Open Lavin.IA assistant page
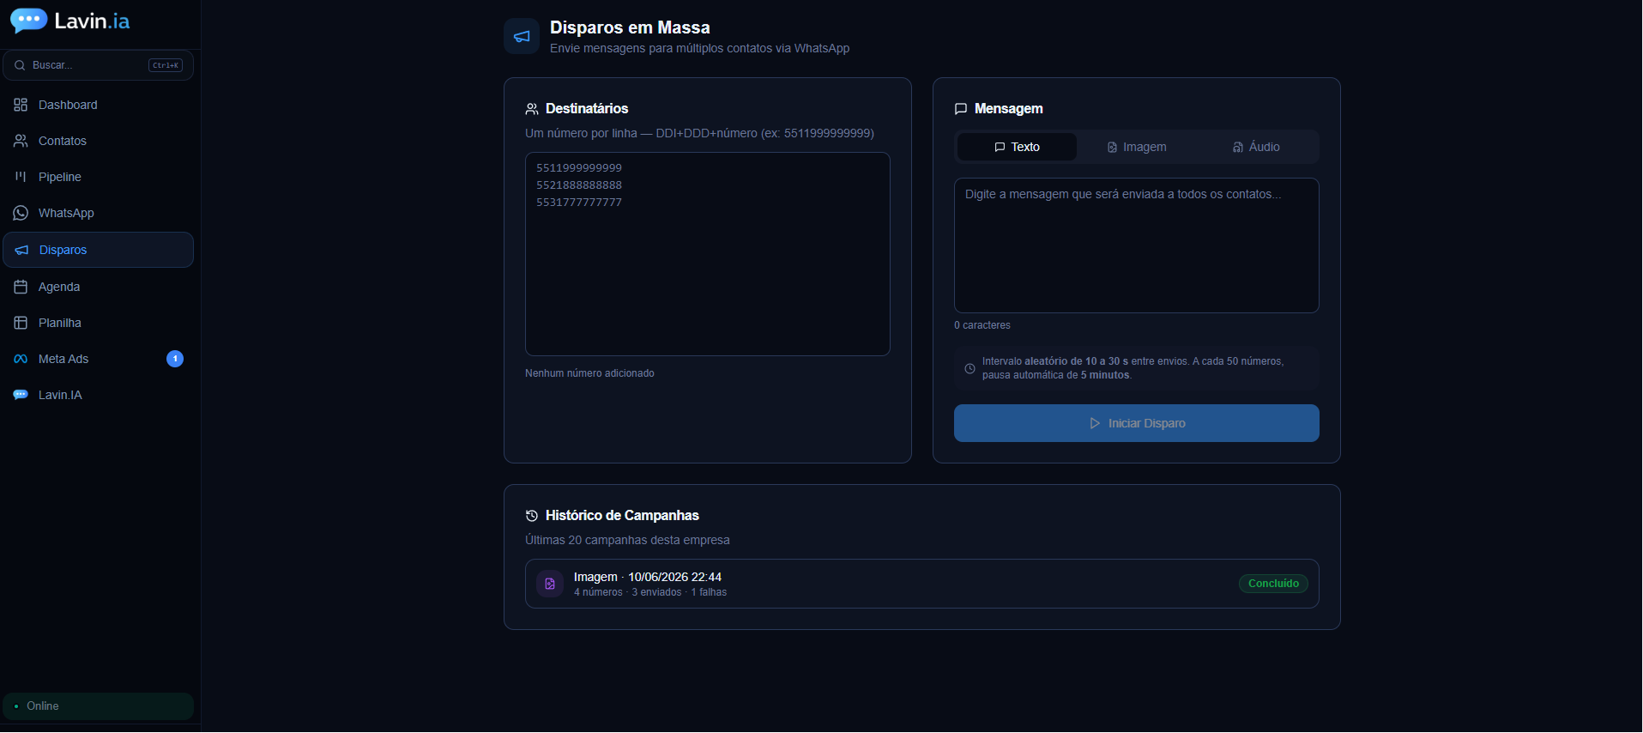Image resolution: width=1643 pixels, height=733 pixels. click(98, 395)
